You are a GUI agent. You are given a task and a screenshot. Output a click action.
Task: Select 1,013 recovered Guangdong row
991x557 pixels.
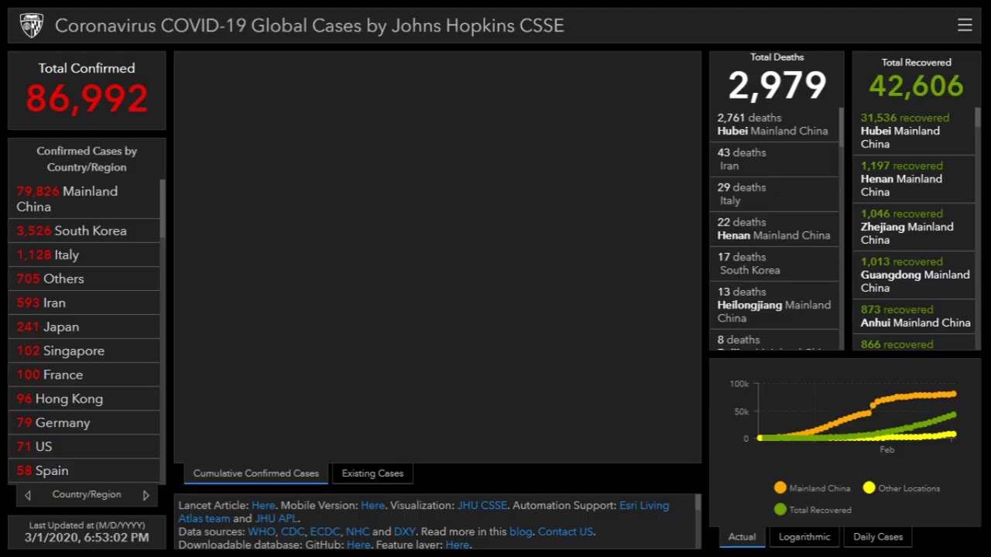[x=914, y=275]
